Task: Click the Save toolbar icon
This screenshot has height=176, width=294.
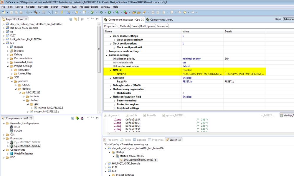Action: pos(11,12)
